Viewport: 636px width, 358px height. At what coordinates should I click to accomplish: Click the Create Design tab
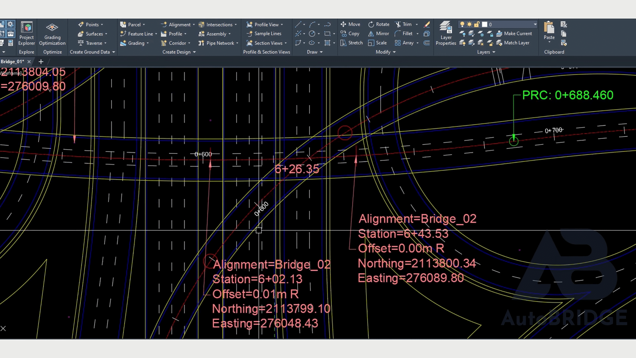tap(179, 52)
